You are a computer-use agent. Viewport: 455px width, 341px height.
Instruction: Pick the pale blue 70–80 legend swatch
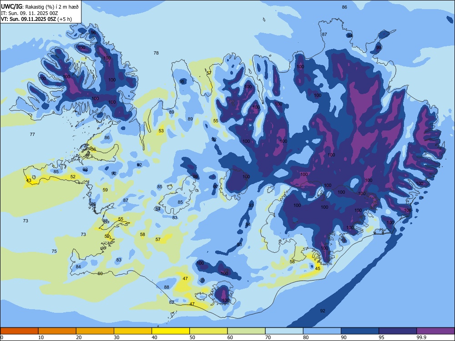point(284,331)
